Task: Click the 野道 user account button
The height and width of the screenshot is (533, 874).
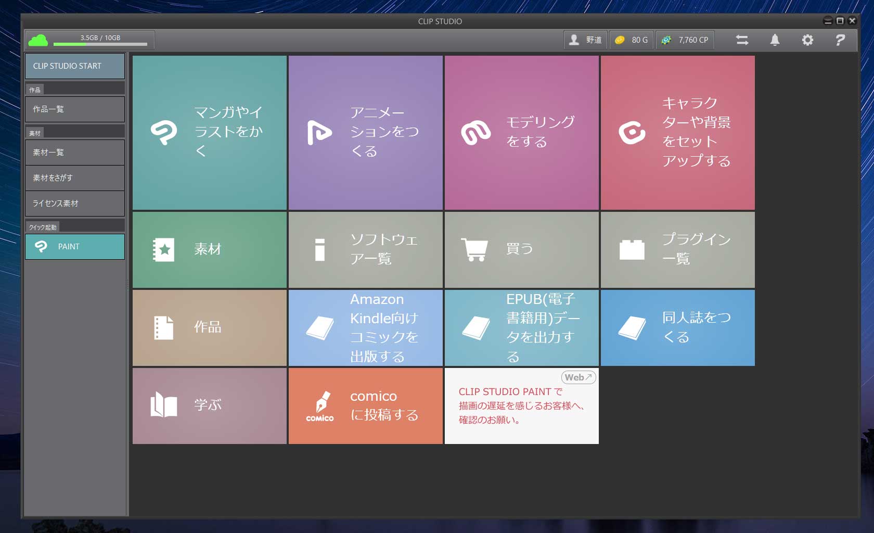Action: click(586, 40)
